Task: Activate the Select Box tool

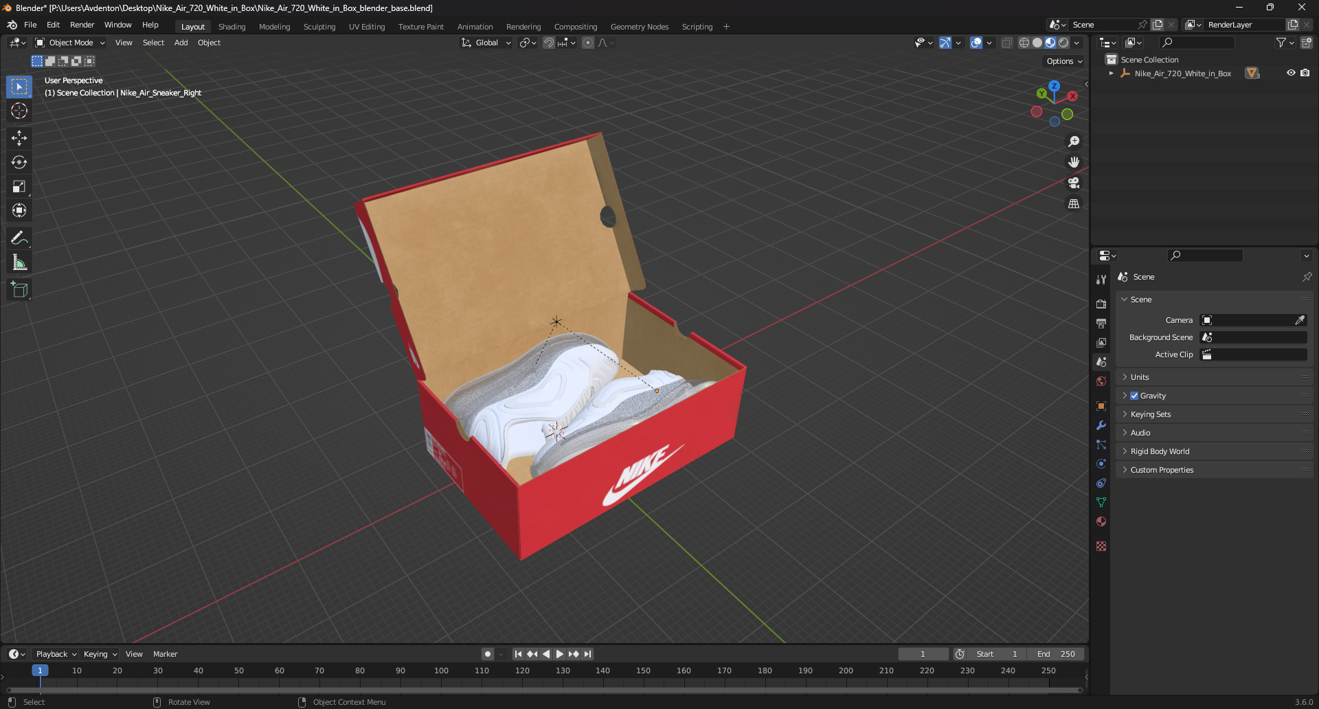Action: [19, 87]
